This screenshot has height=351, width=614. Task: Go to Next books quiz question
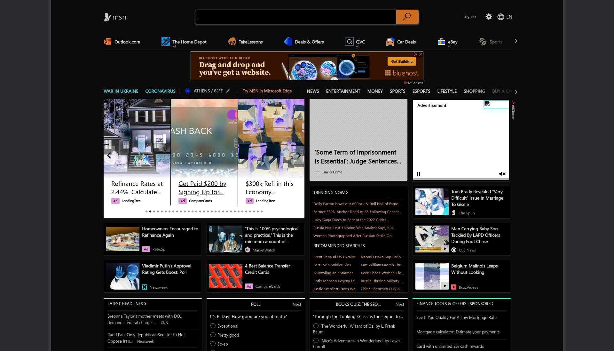point(400,304)
